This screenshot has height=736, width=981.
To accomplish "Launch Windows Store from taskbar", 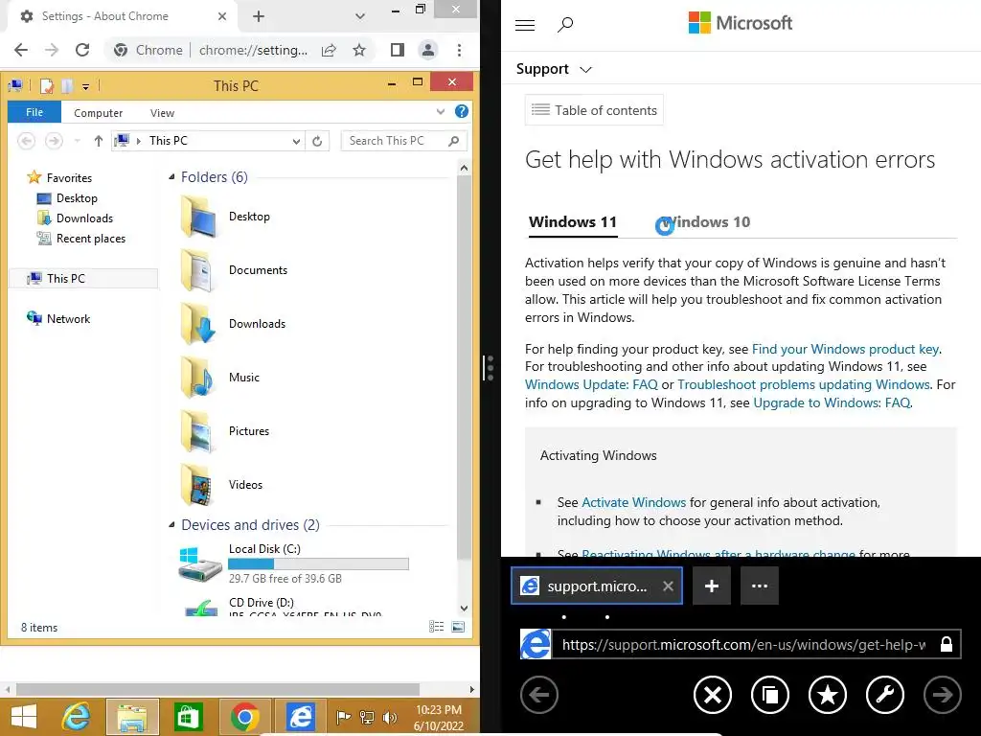I will click(189, 717).
